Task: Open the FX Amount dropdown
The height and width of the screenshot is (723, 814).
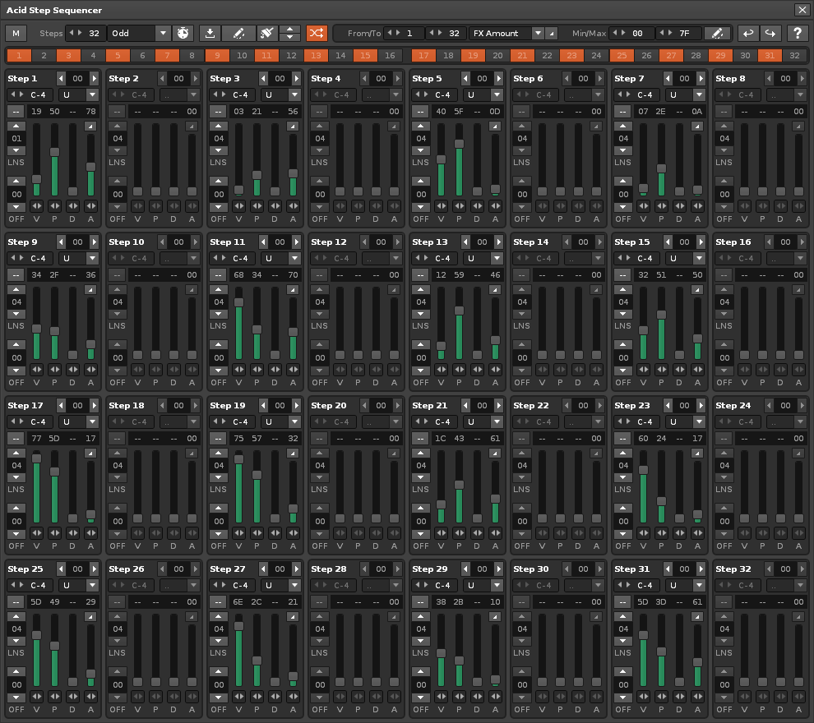Action: (506, 33)
